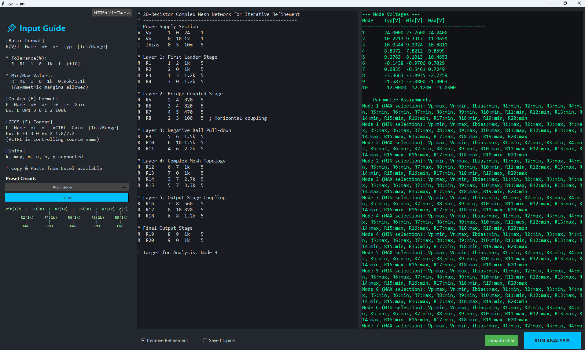
Task: Click the Input Guide heading
Action: tap(42, 28)
